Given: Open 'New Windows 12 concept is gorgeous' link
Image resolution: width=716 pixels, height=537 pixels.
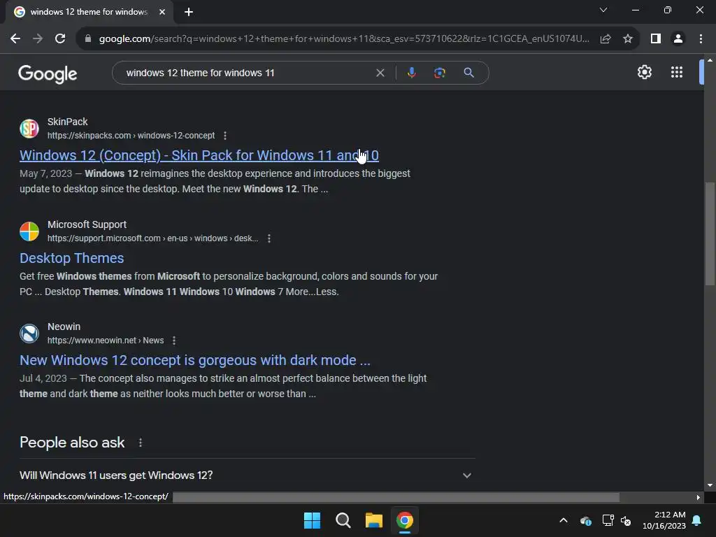Looking at the screenshot, I should (x=195, y=360).
